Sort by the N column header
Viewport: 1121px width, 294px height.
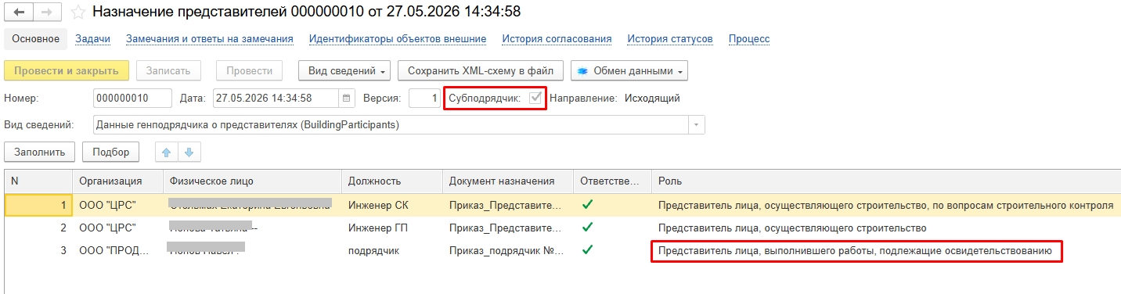click(38, 181)
